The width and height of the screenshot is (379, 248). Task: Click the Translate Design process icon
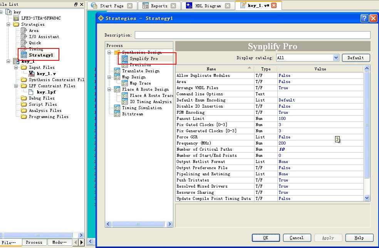(x=117, y=71)
